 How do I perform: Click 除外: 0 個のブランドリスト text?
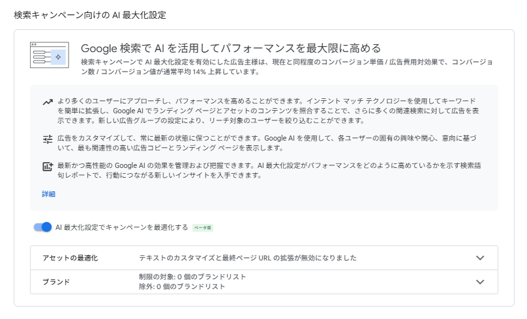[x=181, y=286]
